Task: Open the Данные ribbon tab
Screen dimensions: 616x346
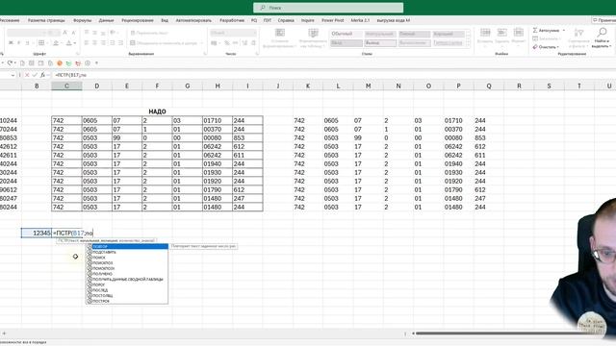Action: pyautogui.click(x=106, y=20)
